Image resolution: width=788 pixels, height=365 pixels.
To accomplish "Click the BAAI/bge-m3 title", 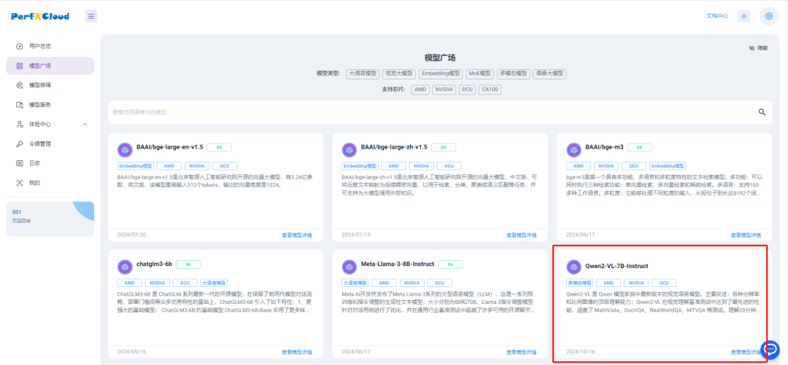I will point(604,147).
